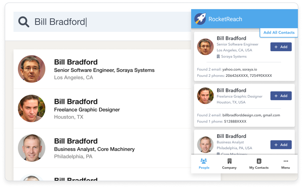Screen dimensions: 303x188
Task: Click into the Bill Bradford search field
Action: [102, 22]
